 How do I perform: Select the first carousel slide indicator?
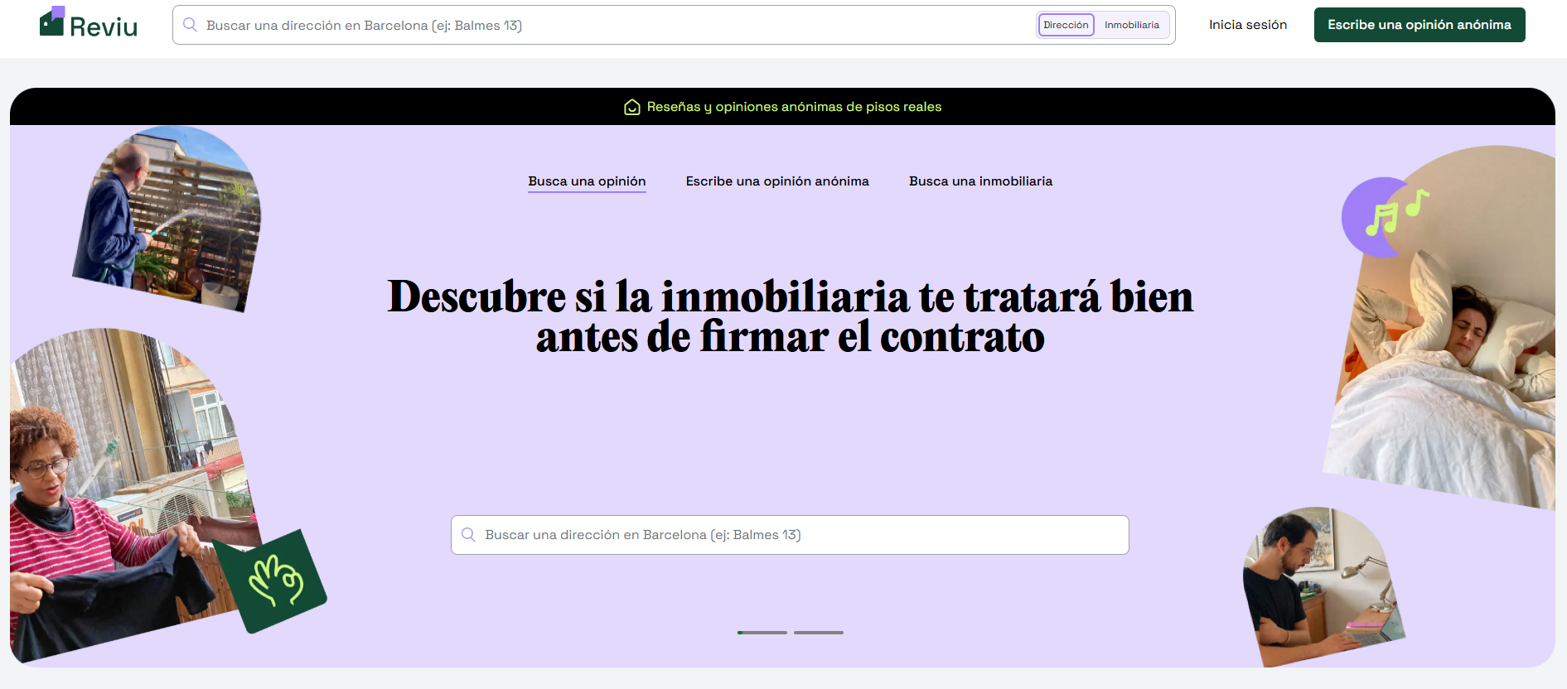[x=762, y=633]
